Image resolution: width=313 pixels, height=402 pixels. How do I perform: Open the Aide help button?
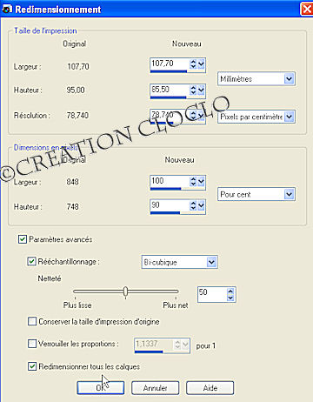pos(210,387)
